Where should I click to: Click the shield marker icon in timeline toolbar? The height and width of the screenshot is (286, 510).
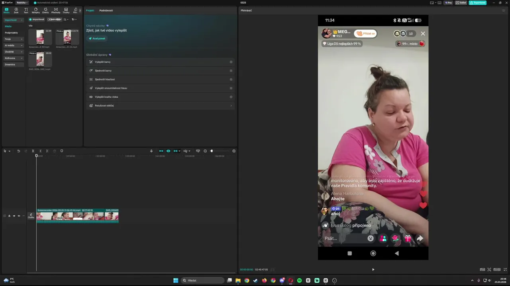click(x=61, y=151)
